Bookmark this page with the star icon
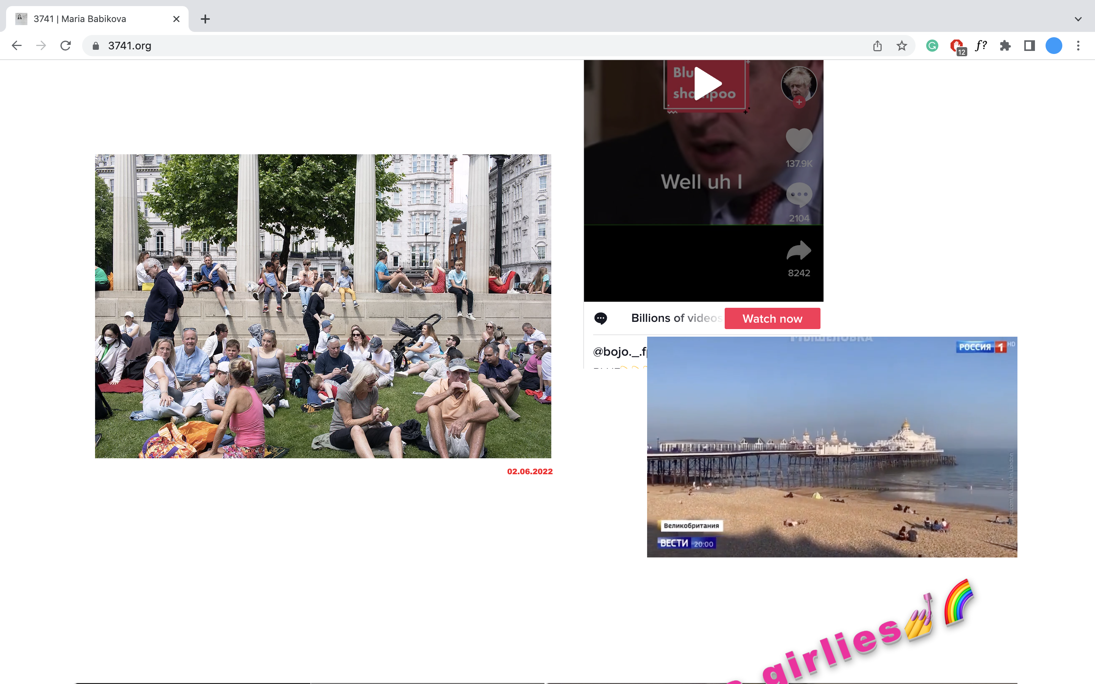Screen dimensions: 1095x684 point(902,46)
